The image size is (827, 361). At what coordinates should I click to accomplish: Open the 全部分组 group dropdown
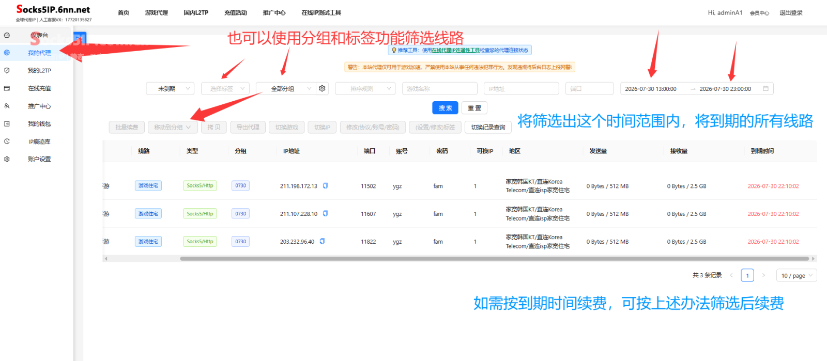coord(286,88)
